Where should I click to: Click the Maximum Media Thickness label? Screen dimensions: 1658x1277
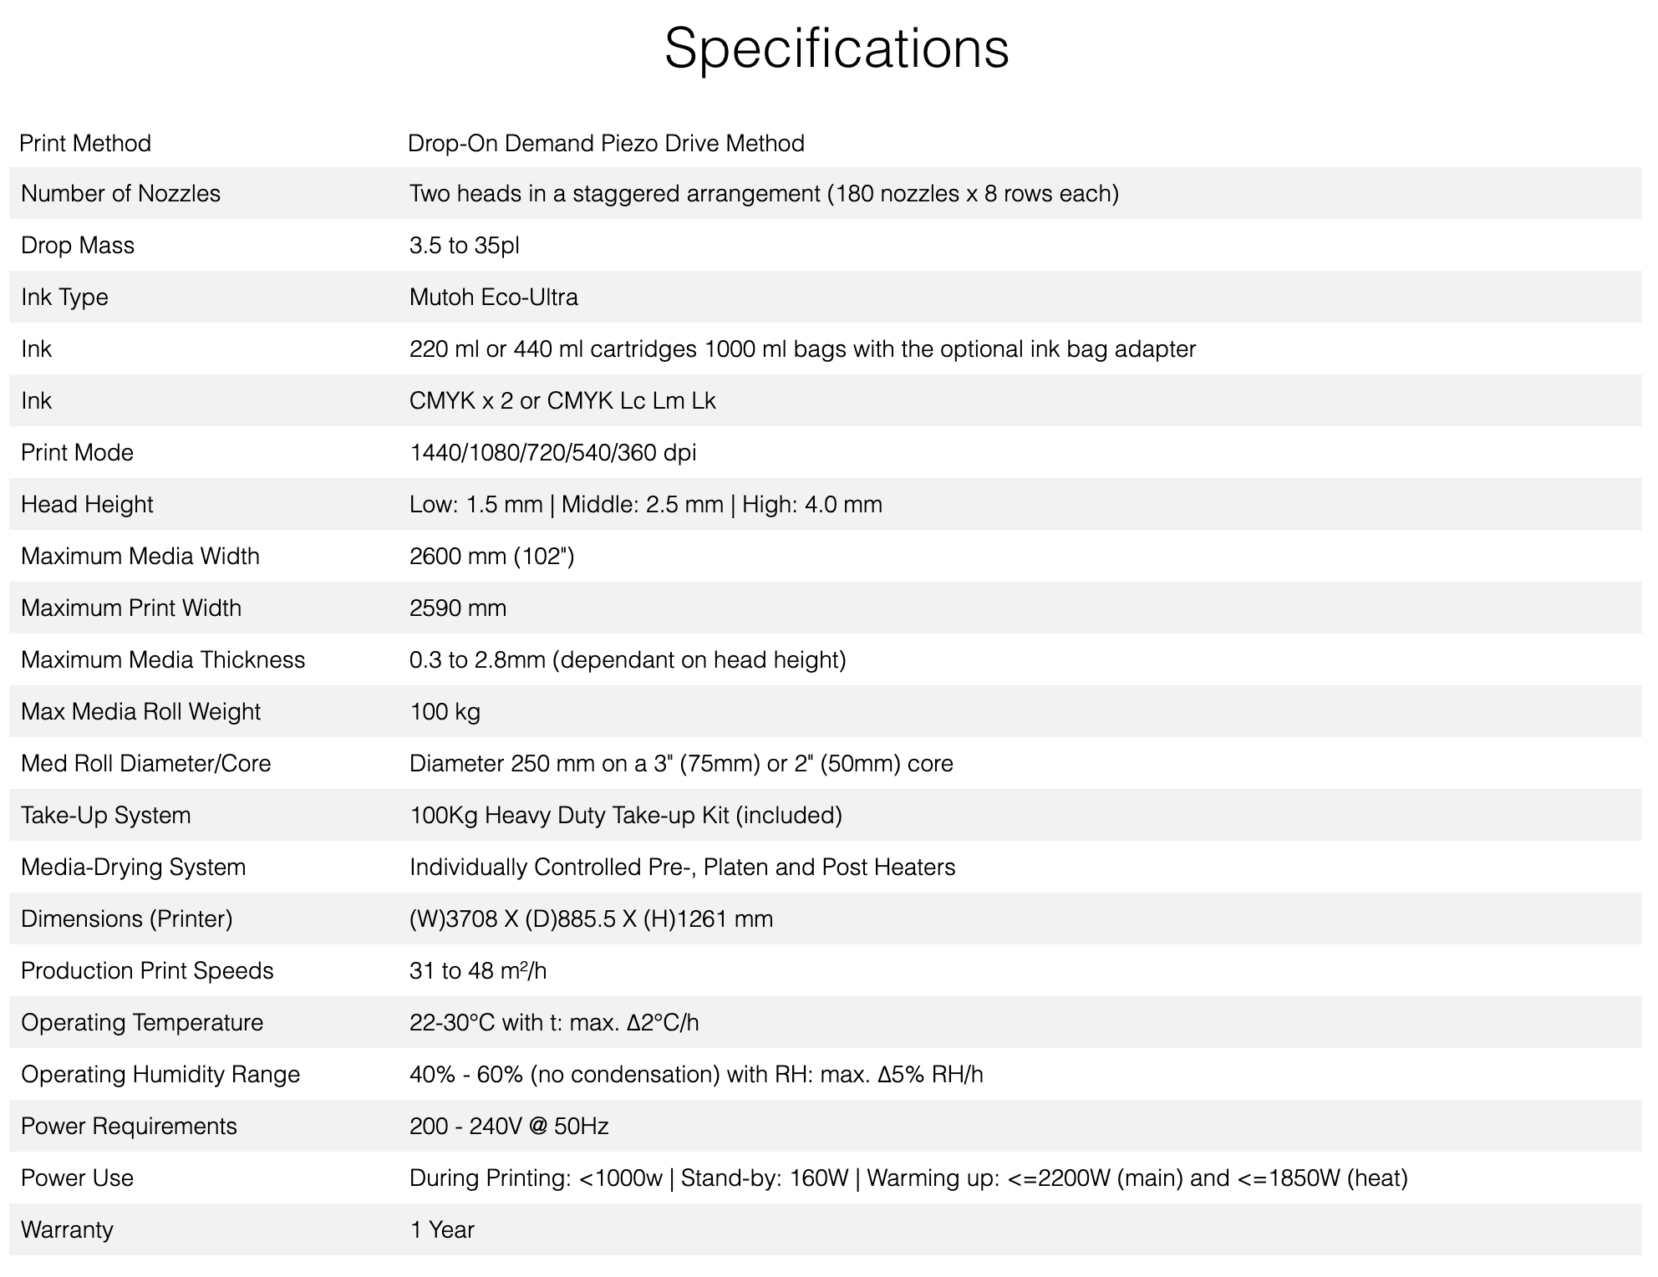tap(163, 660)
